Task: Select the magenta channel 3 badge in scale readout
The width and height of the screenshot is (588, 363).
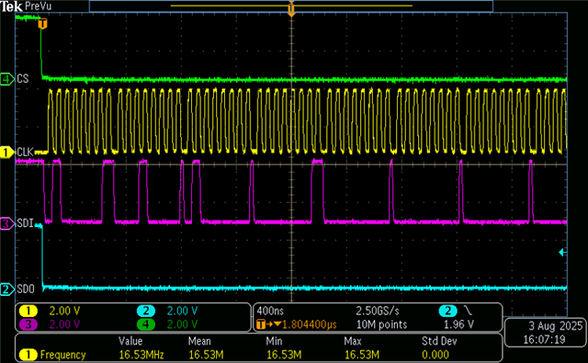Action: [x=28, y=324]
